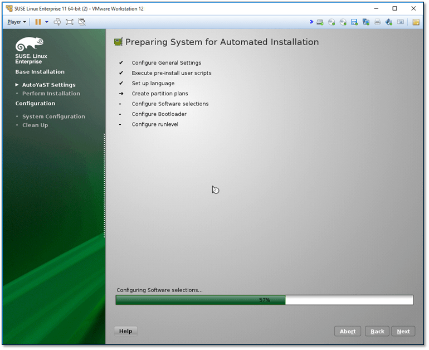Open the VMware message log icon
The height and width of the screenshot is (350, 429).
coord(416,22)
